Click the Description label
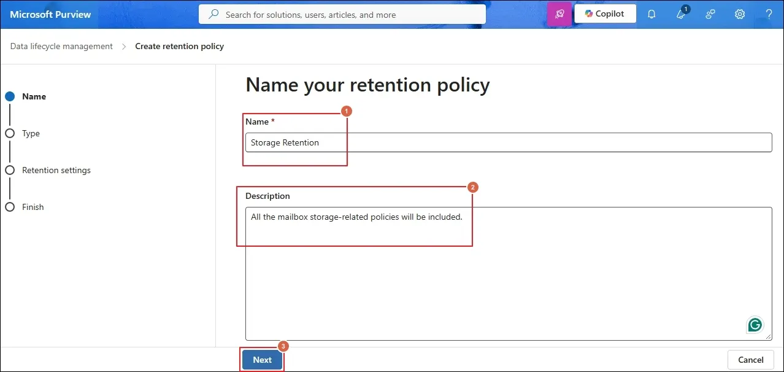 (x=267, y=196)
